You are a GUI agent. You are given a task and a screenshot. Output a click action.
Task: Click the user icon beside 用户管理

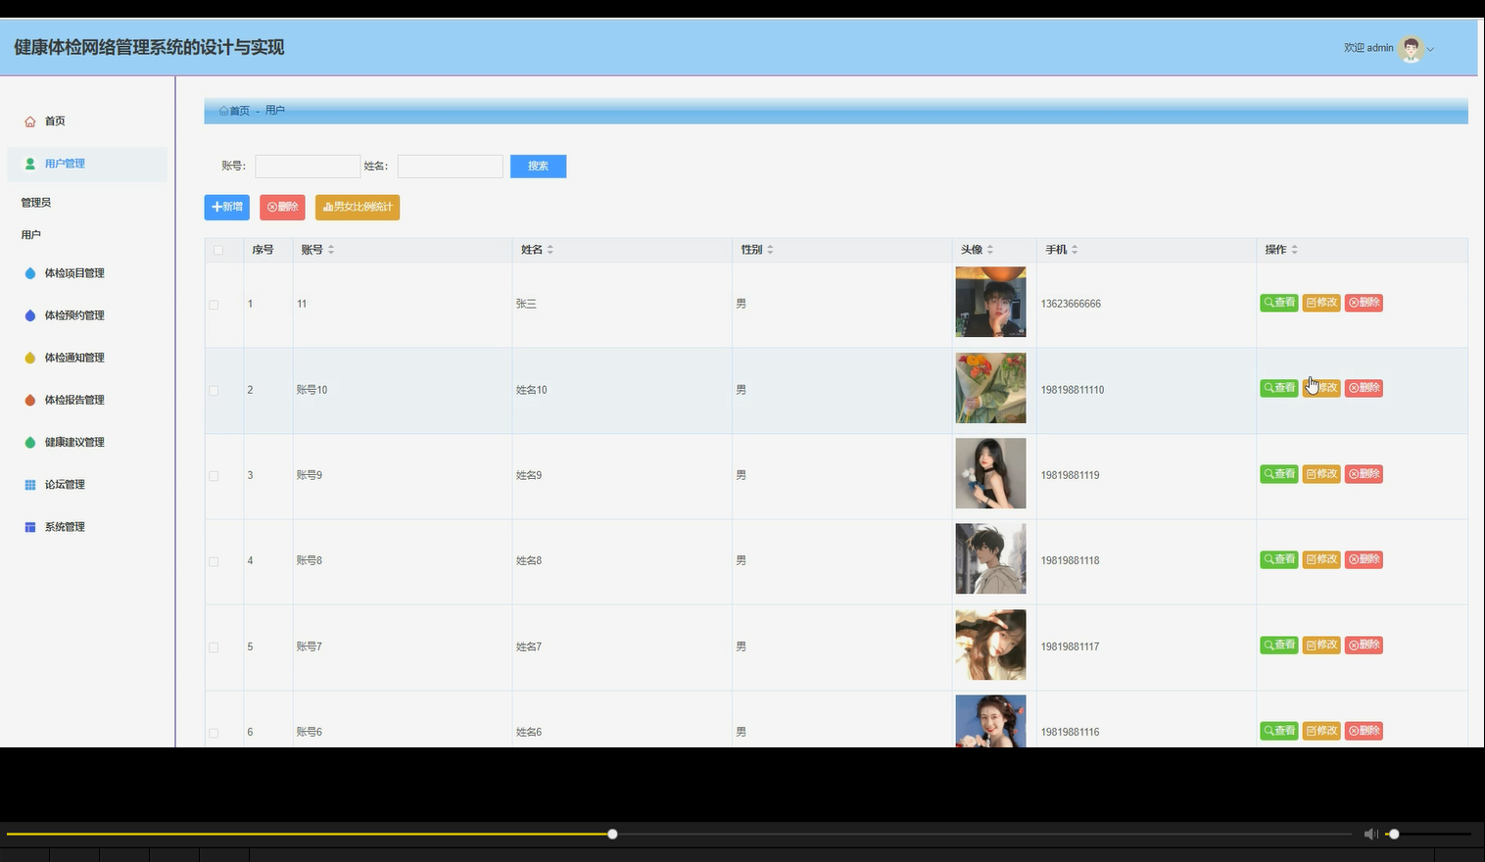pyautogui.click(x=30, y=164)
